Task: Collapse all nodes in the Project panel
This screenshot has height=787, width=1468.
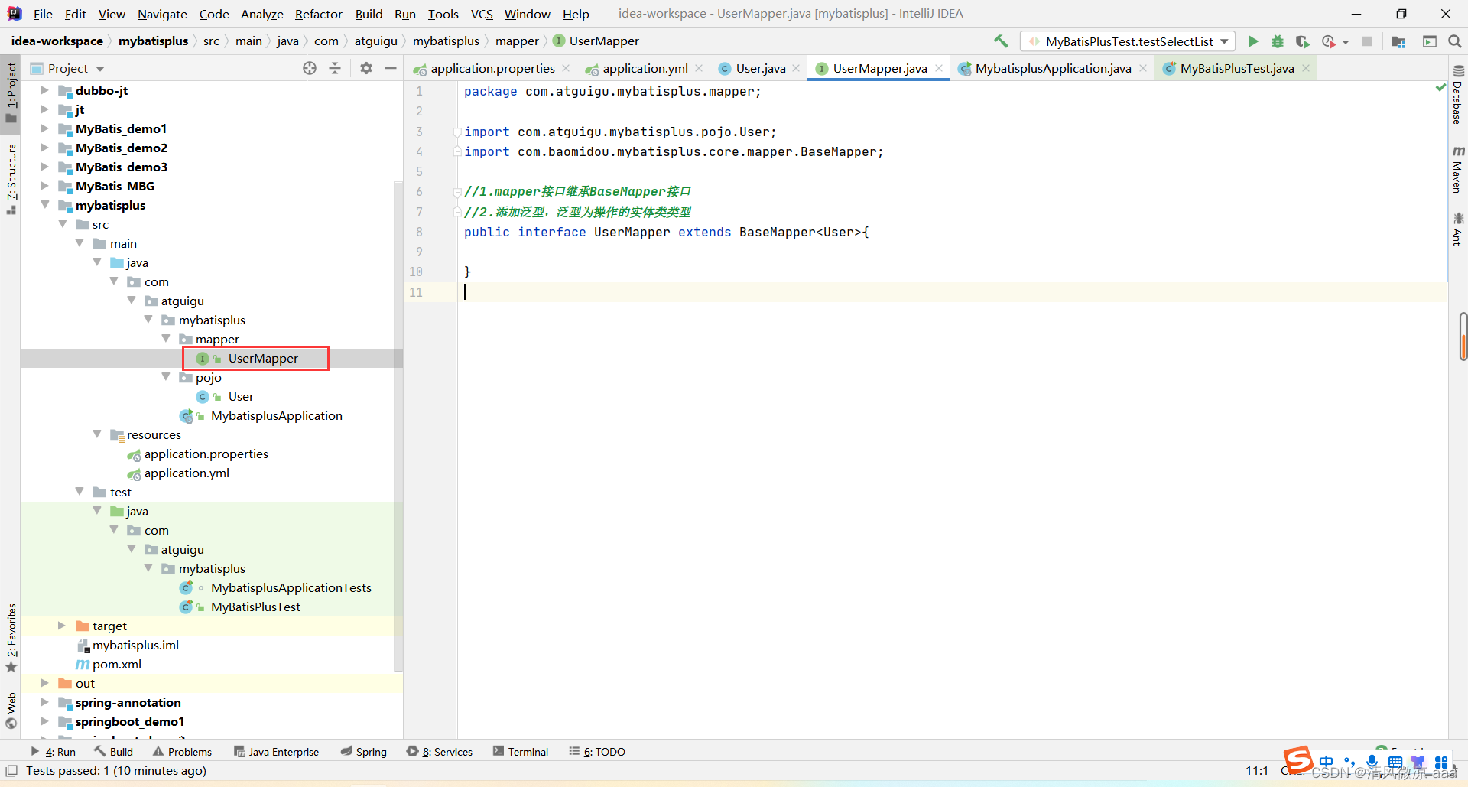Action: 335,68
